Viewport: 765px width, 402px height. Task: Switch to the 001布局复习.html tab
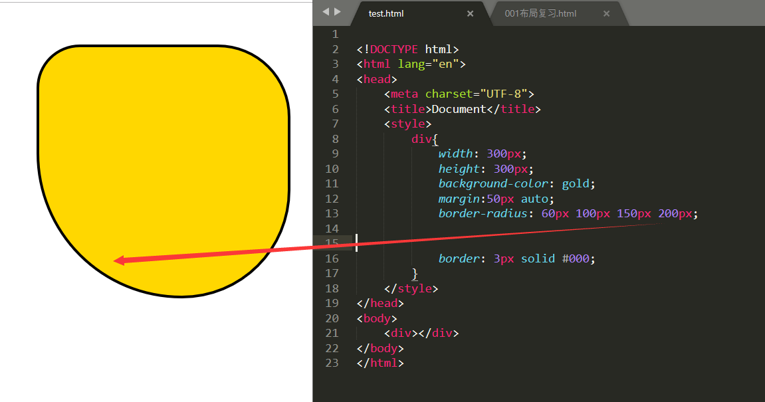(542, 13)
